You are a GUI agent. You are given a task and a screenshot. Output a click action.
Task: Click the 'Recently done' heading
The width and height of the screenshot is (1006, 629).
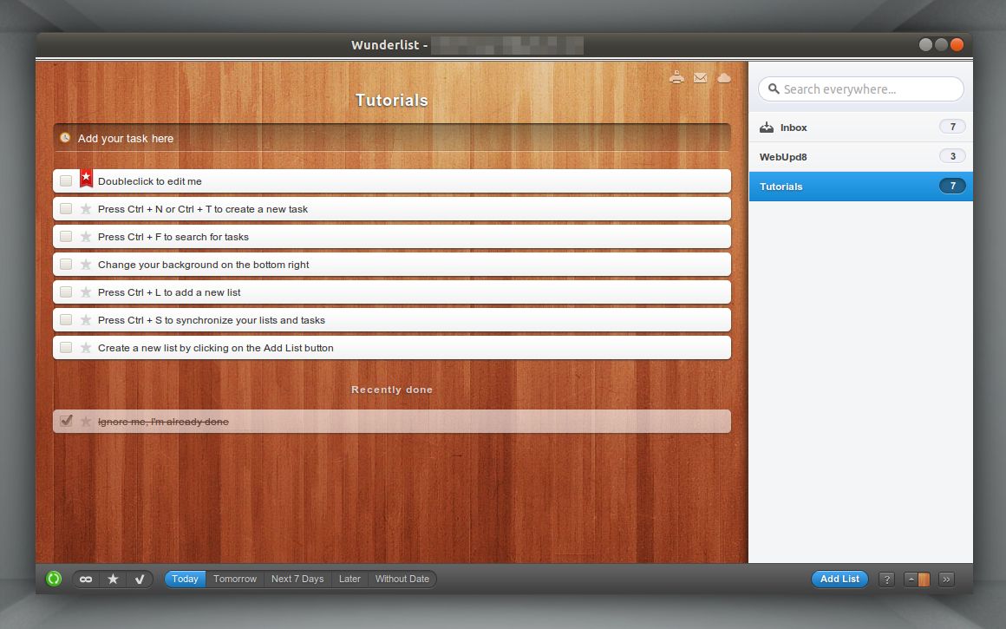[x=391, y=390]
